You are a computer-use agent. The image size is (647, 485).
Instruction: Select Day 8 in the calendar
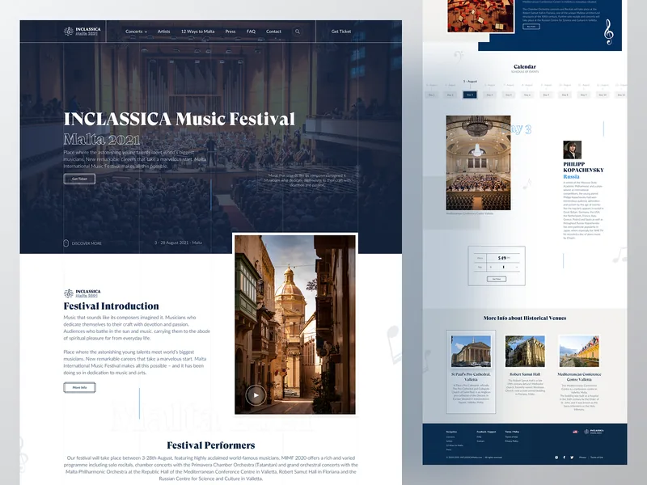[565, 95]
